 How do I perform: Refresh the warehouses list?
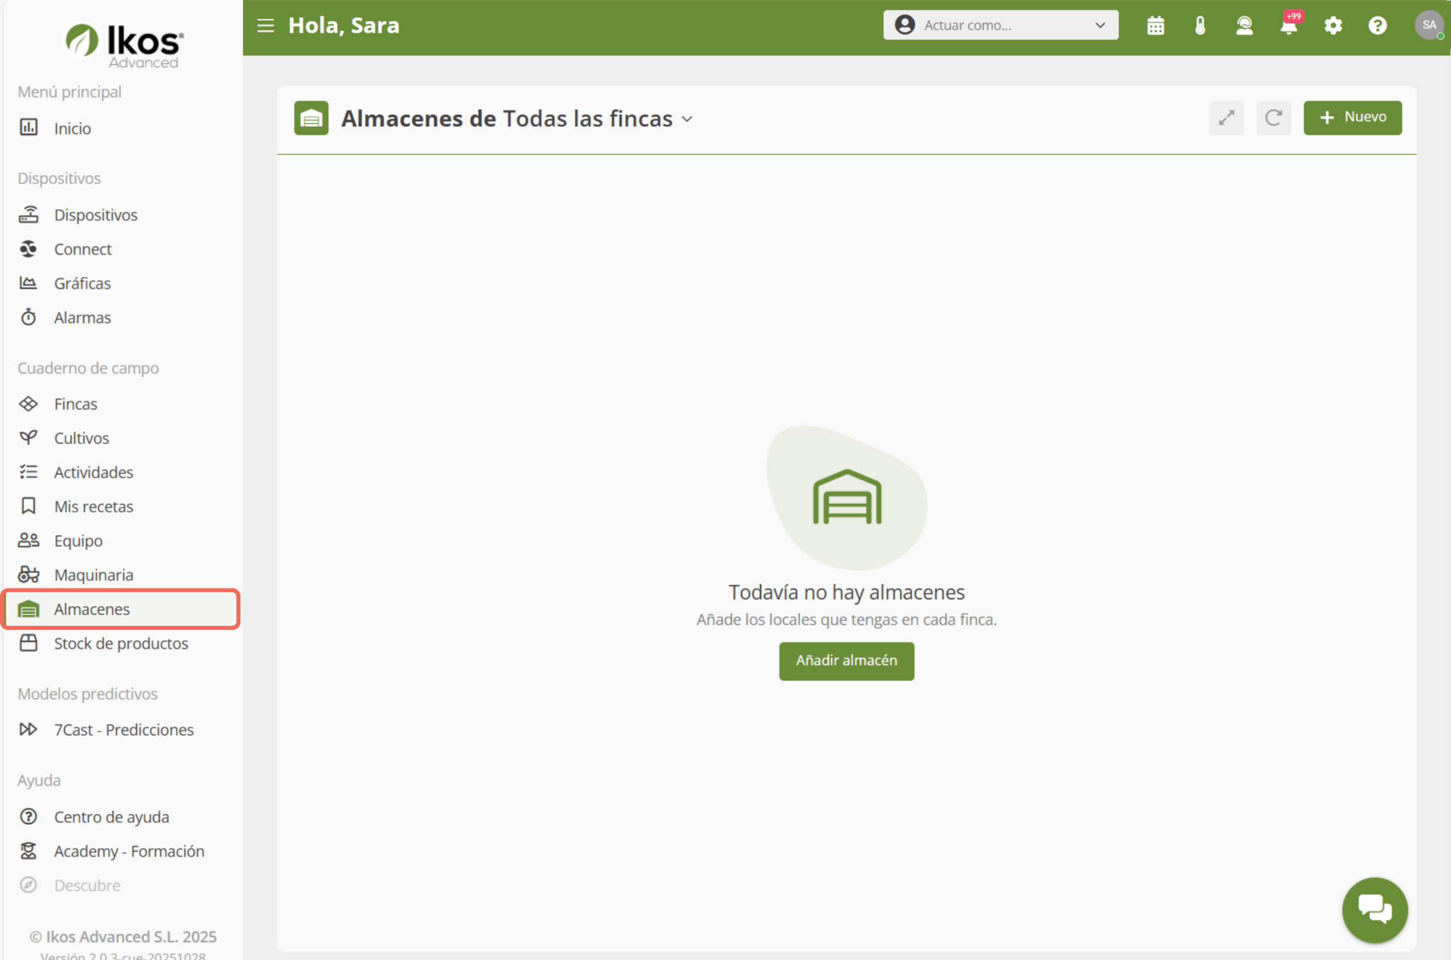coord(1273,118)
